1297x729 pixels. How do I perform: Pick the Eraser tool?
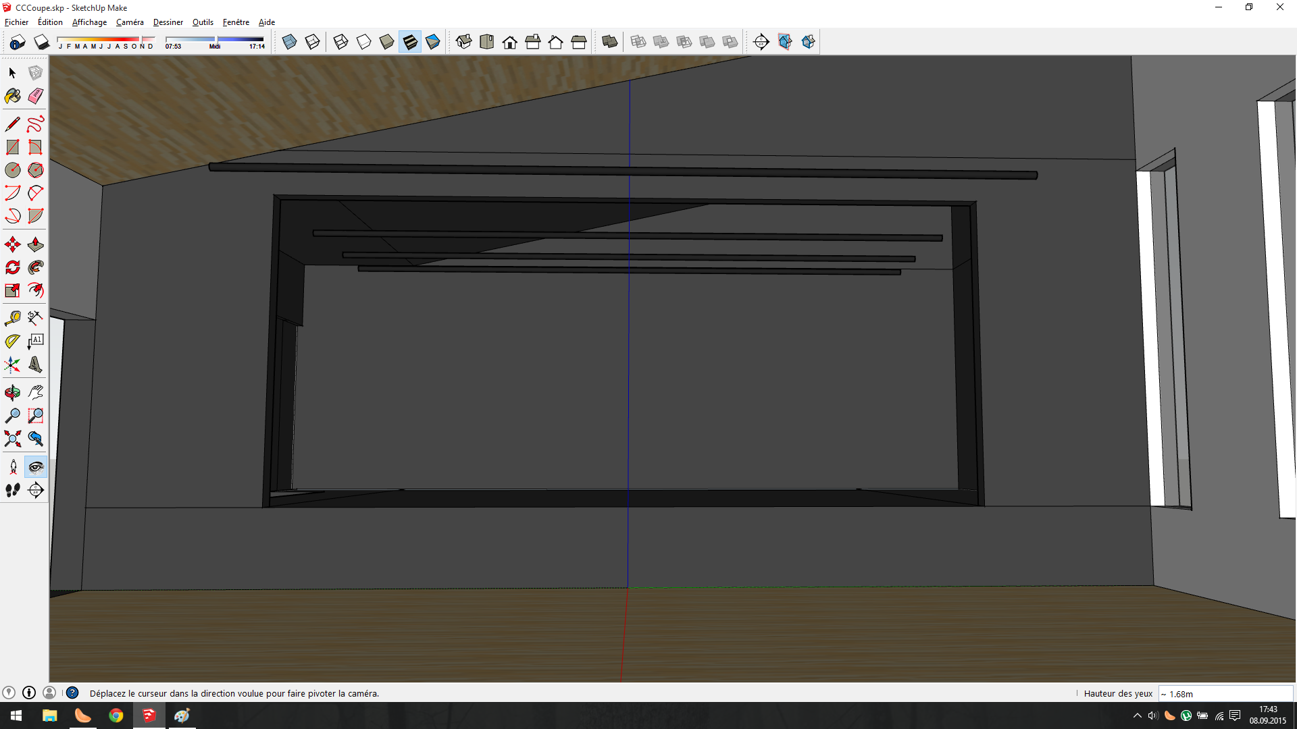coord(36,96)
